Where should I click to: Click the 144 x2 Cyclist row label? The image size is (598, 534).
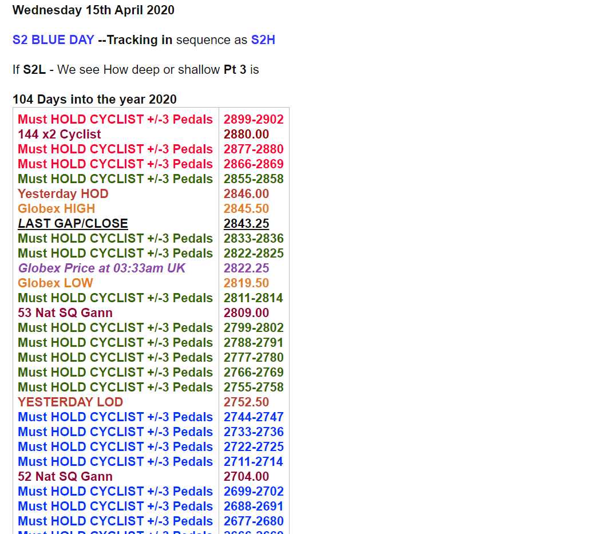click(59, 135)
